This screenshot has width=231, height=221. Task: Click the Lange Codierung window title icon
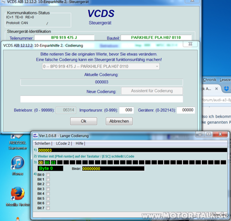[35, 135]
